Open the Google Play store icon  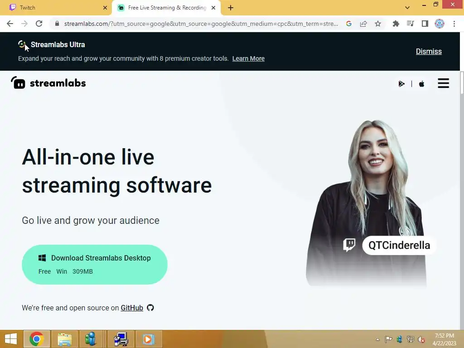coord(401,84)
